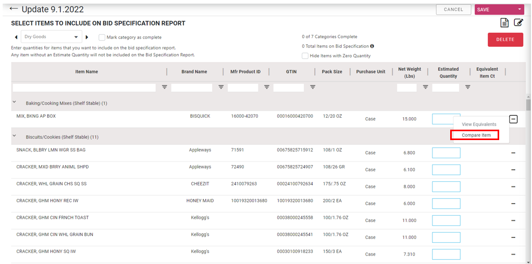Click the Mfr Product ID filter field
The height and width of the screenshot is (264, 532).
click(243, 88)
